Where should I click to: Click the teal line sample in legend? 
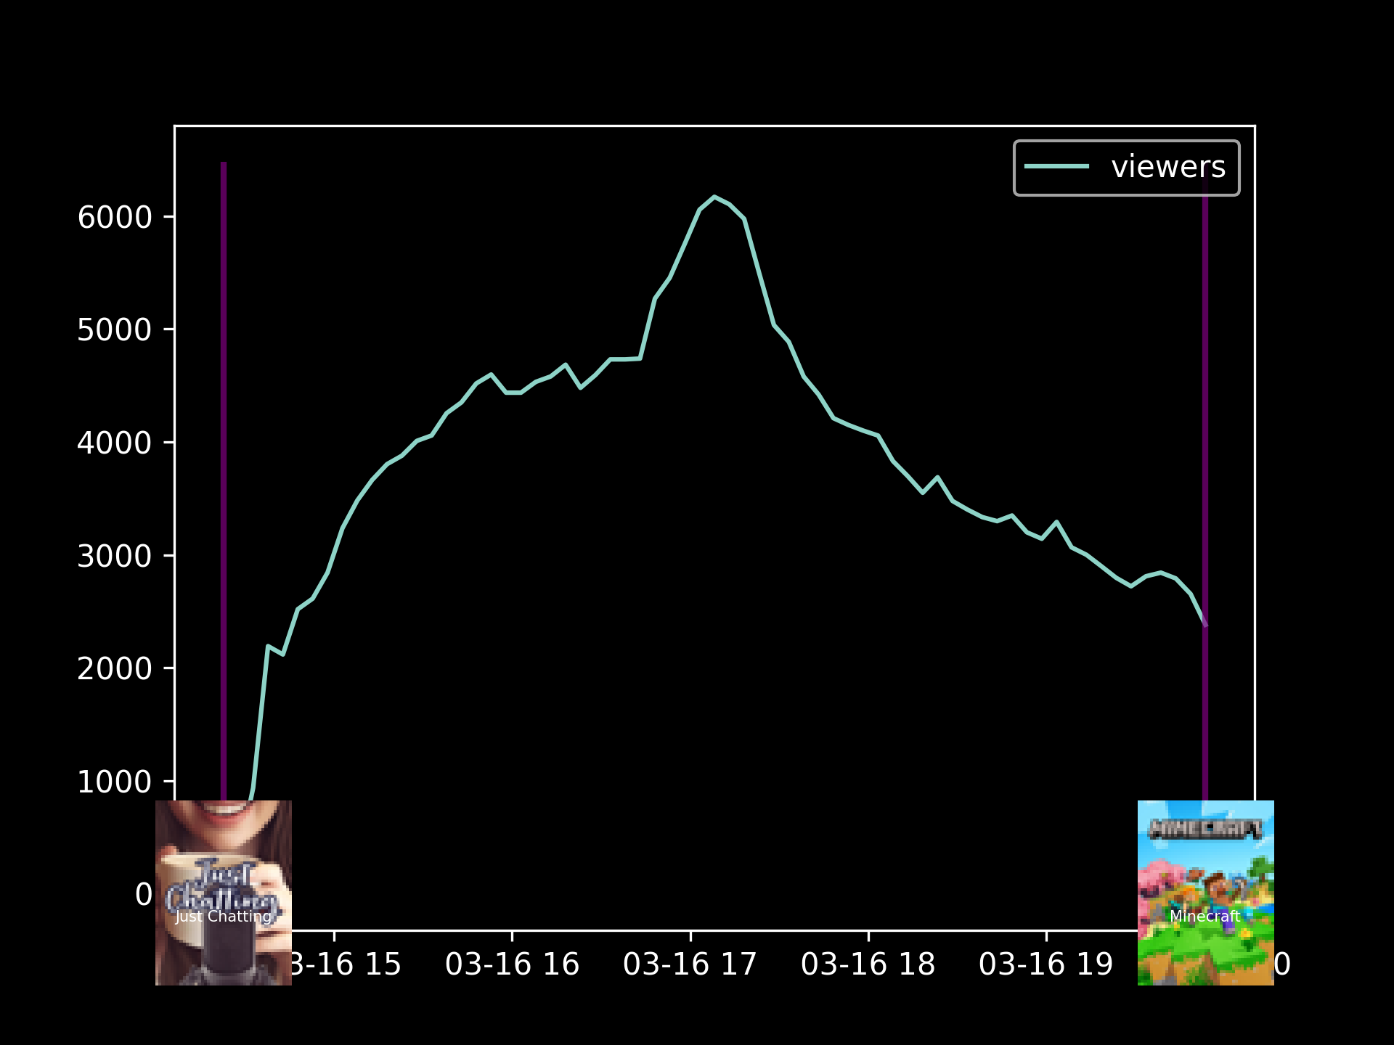(x=1056, y=167)
